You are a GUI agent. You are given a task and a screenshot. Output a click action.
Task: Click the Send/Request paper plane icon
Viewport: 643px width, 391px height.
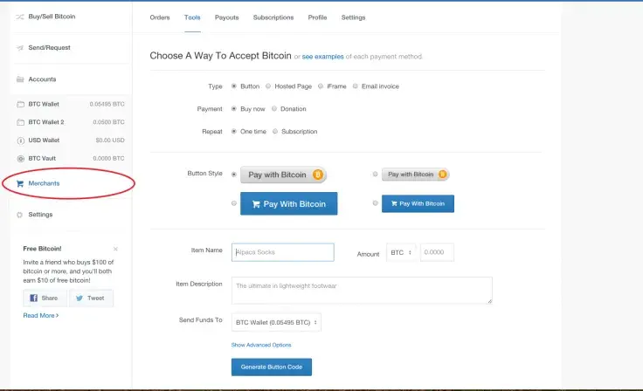20,48
